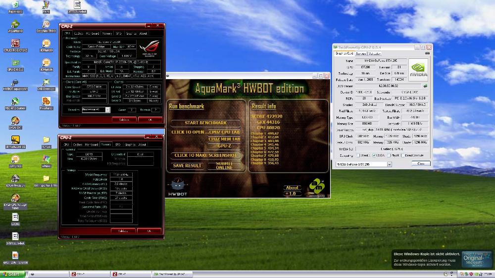The height and width of the screenshot is (278, 495).
Task: Launch the 3DMark2001 SE desktop shortcut
Action: pos(15,141)
